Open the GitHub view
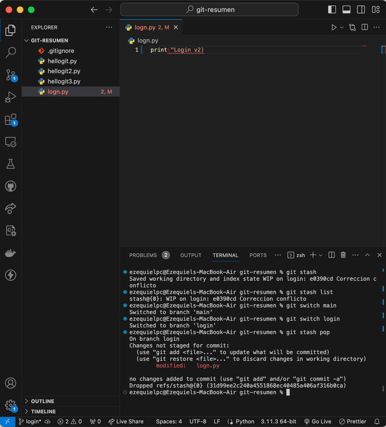This screenshot has width=386, height=427. (10, 186)
